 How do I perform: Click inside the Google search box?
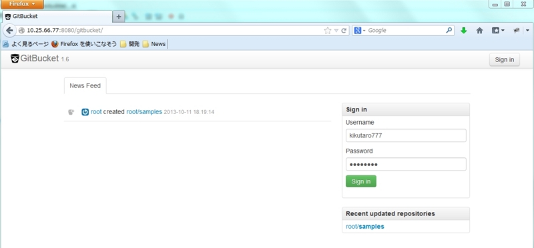point(405,31)
